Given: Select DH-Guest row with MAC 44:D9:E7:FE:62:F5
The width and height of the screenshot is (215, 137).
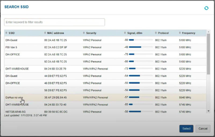Looking at the screenshot, I should pos(105,76).
